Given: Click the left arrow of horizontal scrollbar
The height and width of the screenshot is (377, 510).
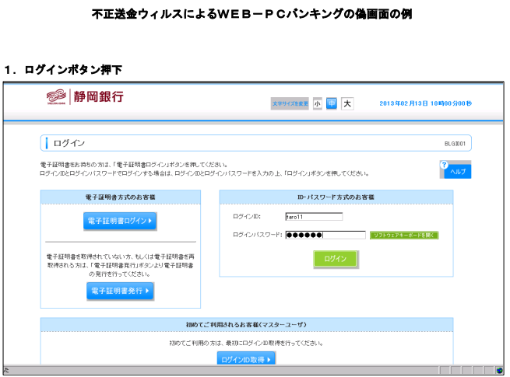Looking at the screenshot, I should (7, 370).
